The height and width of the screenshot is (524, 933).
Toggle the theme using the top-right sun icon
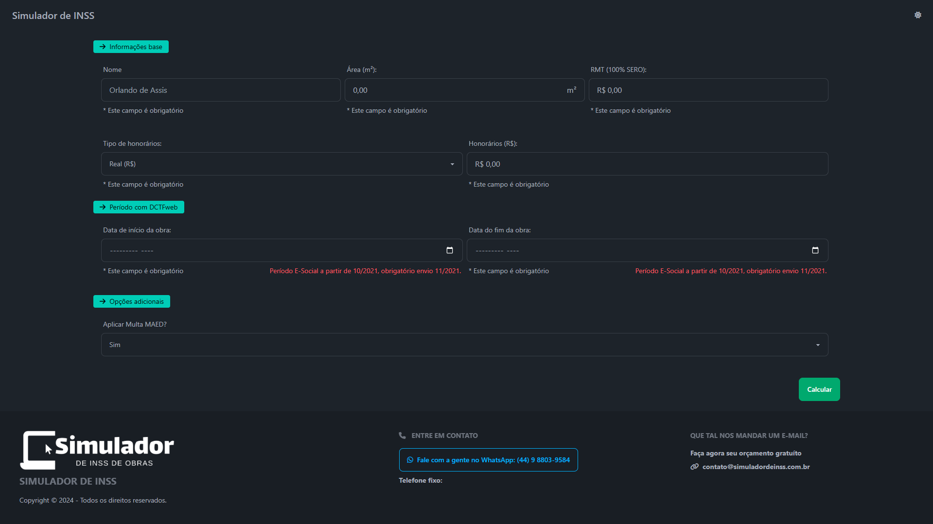coord(917,15)
